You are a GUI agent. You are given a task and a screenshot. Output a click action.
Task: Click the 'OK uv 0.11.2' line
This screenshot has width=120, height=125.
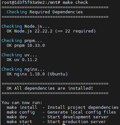(x=22, y=60)
